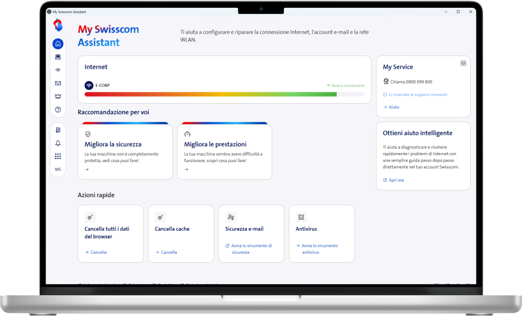Click the broom icon on Cancella cache card
The height and width of the screenshot is (316, 523).
160,217
